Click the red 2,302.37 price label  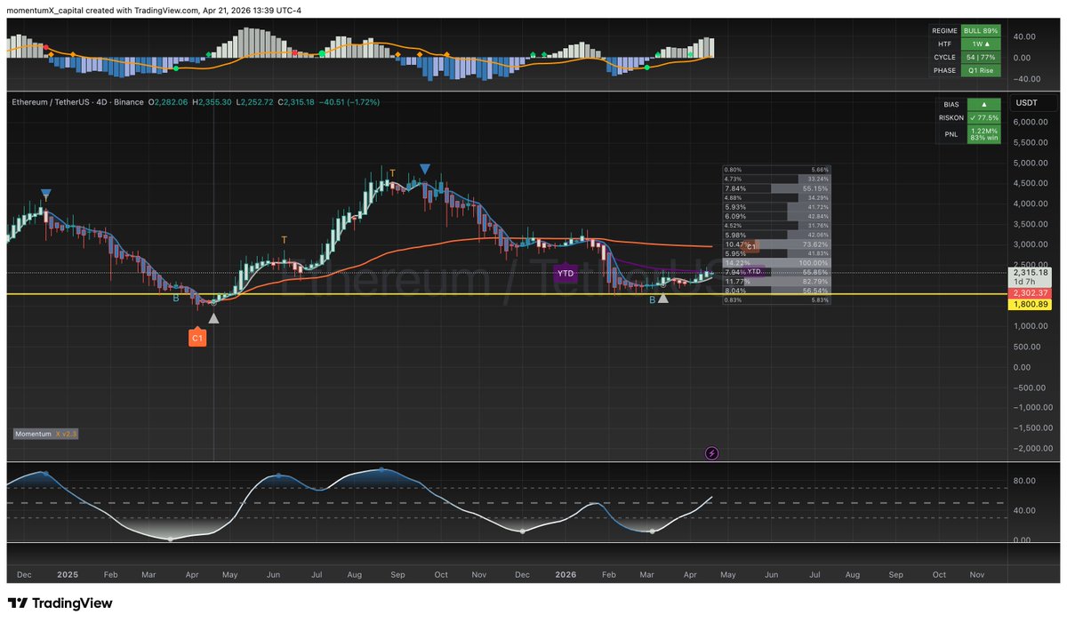[1028, 293]
